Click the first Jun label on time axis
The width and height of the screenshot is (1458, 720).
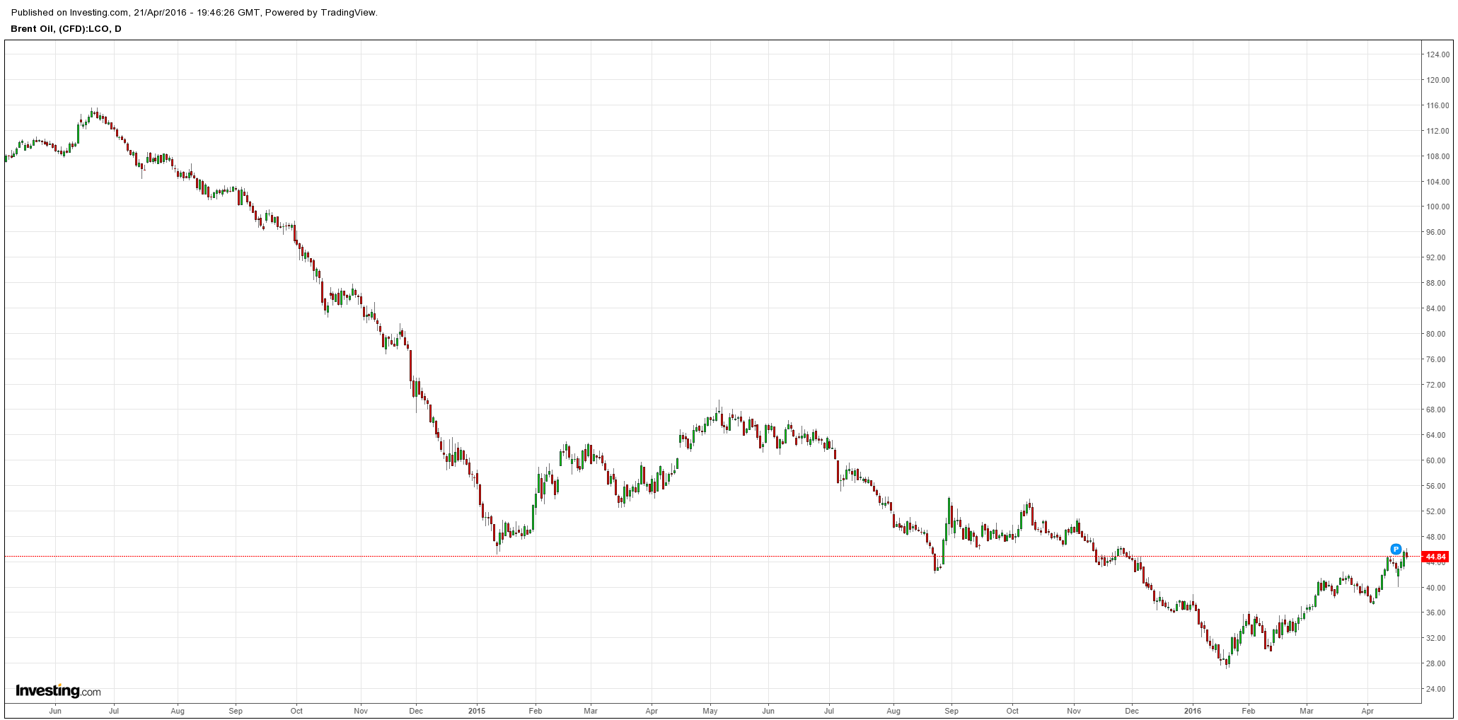point(55,711)
